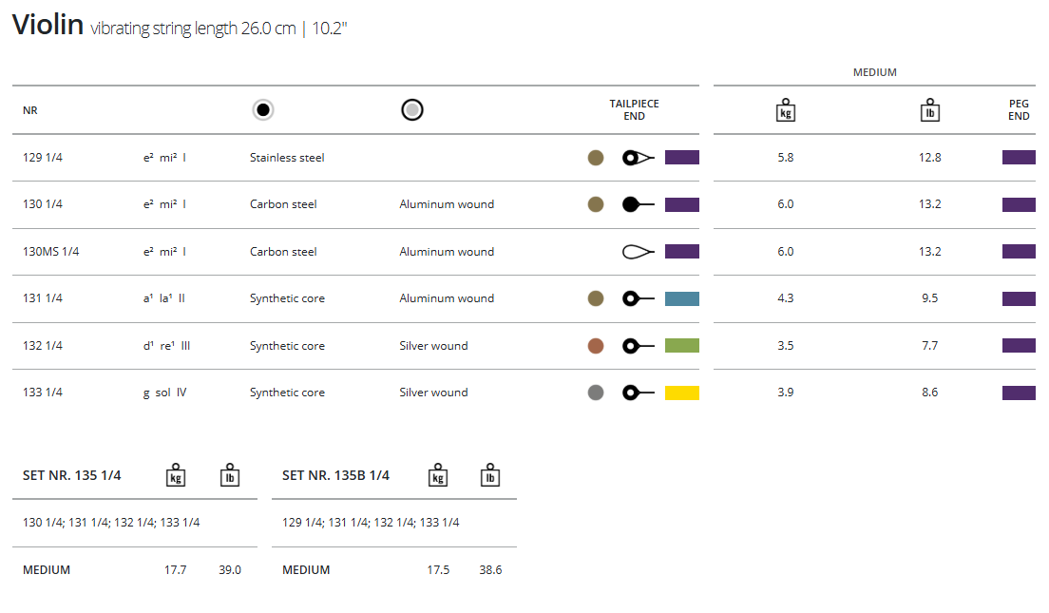Click the Violin page heading

[48, 26]
